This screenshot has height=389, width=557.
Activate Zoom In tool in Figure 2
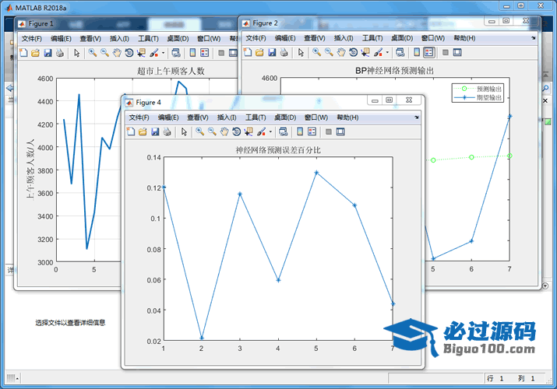[317, 52]
